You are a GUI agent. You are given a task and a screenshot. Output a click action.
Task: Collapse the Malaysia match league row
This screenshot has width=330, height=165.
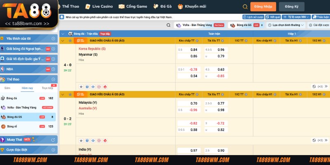point(63,94)
